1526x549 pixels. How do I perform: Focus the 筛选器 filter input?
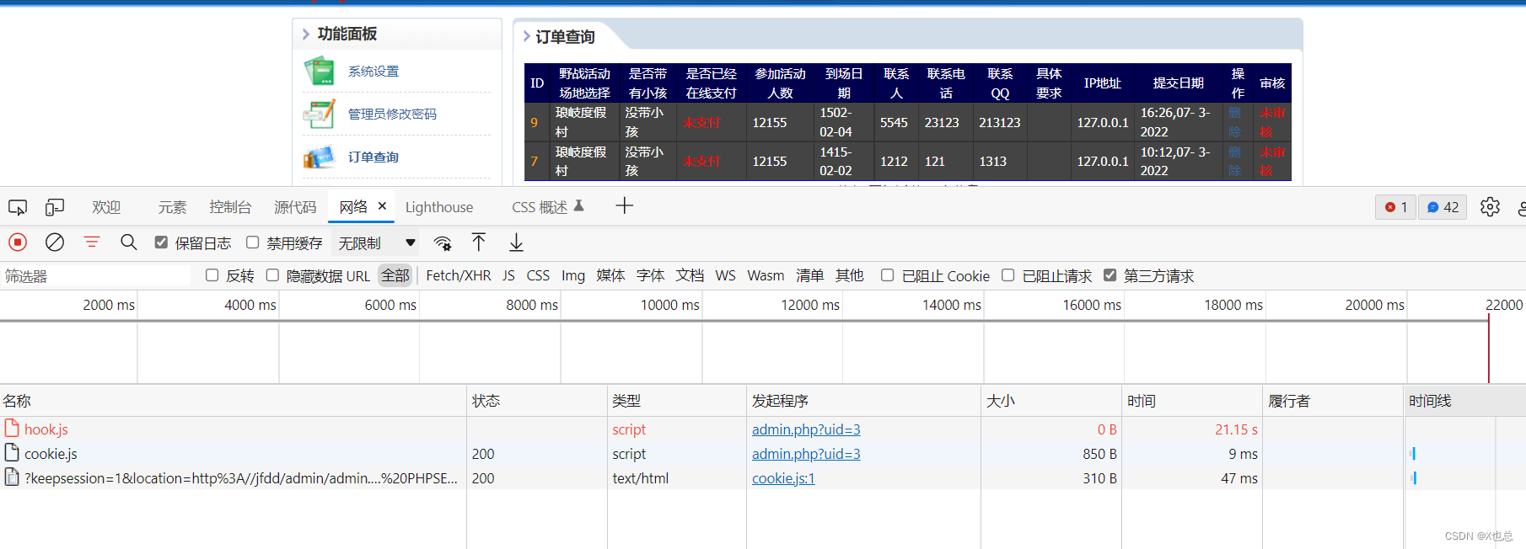click(x=95, y=276)
